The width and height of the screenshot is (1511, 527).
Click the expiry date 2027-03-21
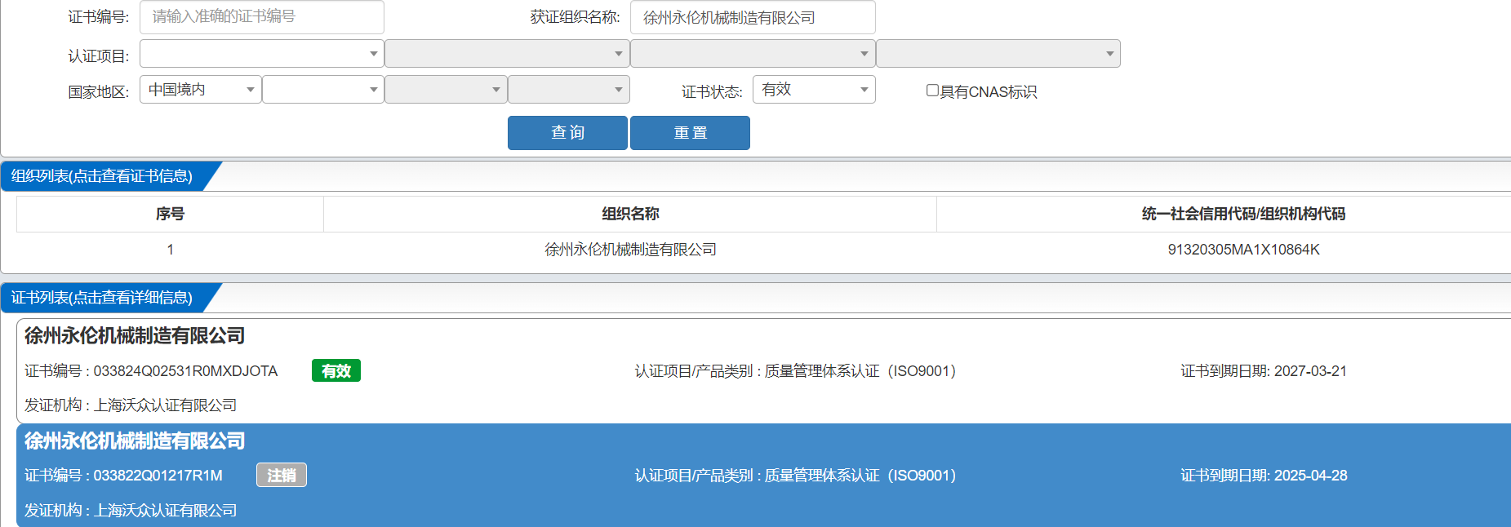coord(1310,371)
